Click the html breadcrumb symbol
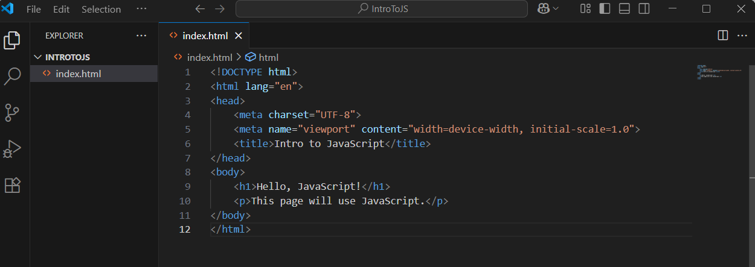The image size is (755, 267). pyautogui.click(x=268, y=57)
